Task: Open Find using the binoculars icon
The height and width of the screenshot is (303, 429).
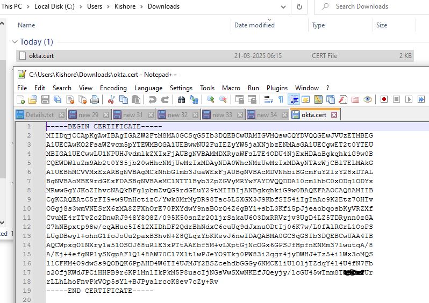Action: (181, 99)
